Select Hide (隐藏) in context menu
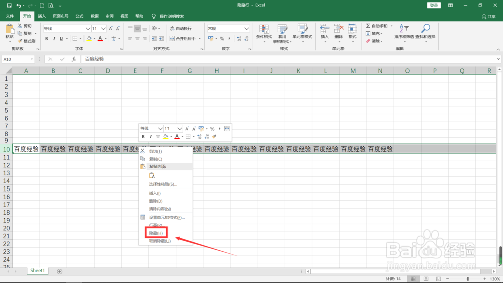This screenshot has width=503, height=283. click(156, 233)
